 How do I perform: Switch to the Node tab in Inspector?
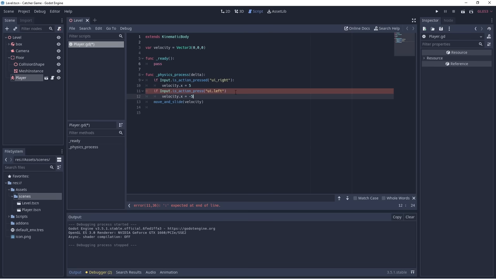point(448,20)
